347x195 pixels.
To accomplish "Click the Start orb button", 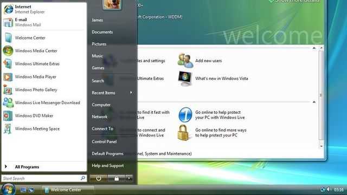I will tap(8, 190).
